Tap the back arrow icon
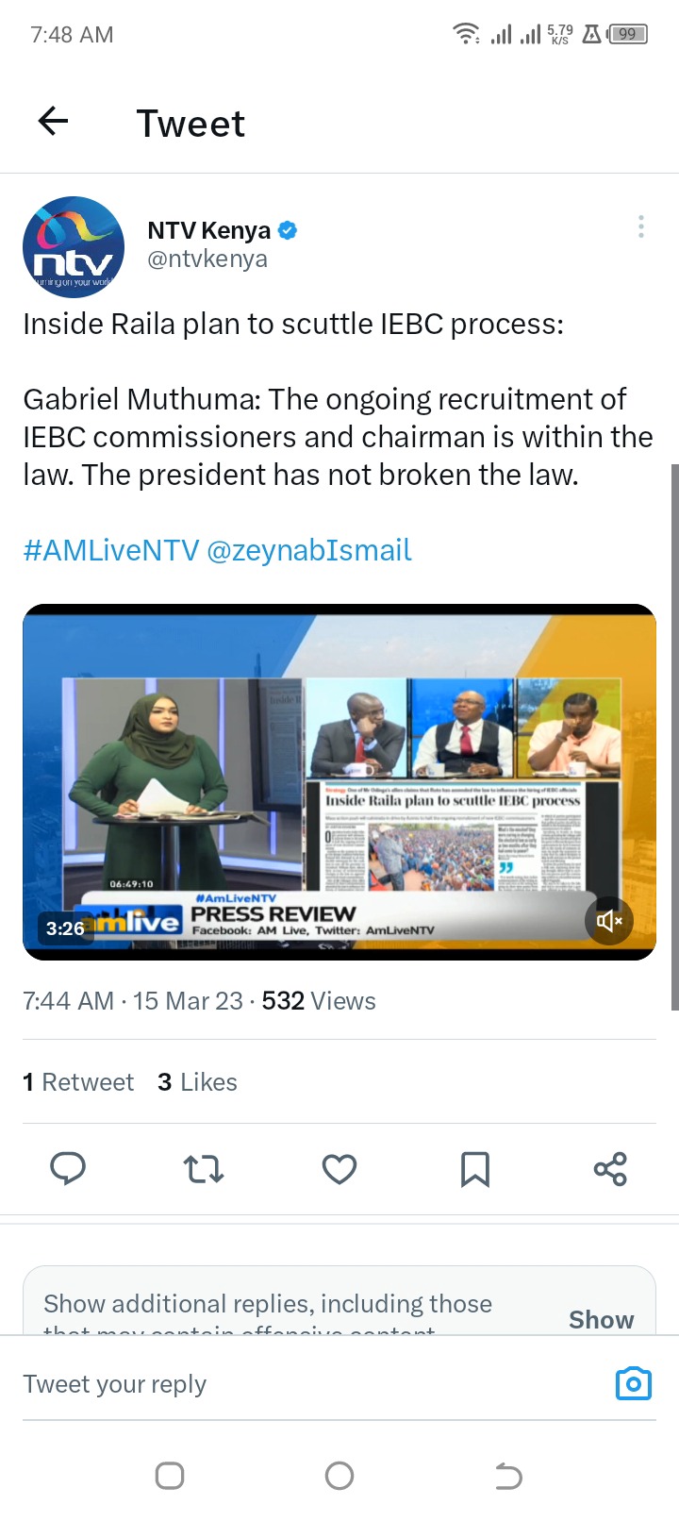The width and height of the screenshot is (679, 1521). coord(54,121)
